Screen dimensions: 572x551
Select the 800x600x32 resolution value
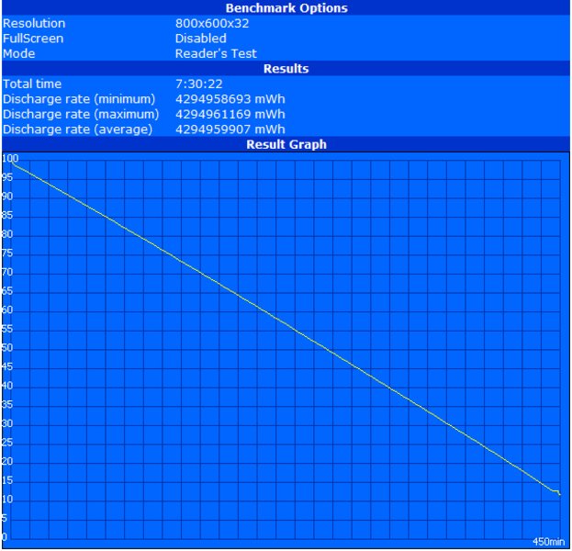pyautogui.click(x=212, y=23)
